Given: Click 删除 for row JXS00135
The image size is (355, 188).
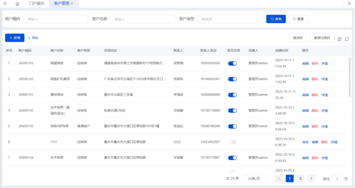Looking at the screenshot, I should tap(315, 127).
